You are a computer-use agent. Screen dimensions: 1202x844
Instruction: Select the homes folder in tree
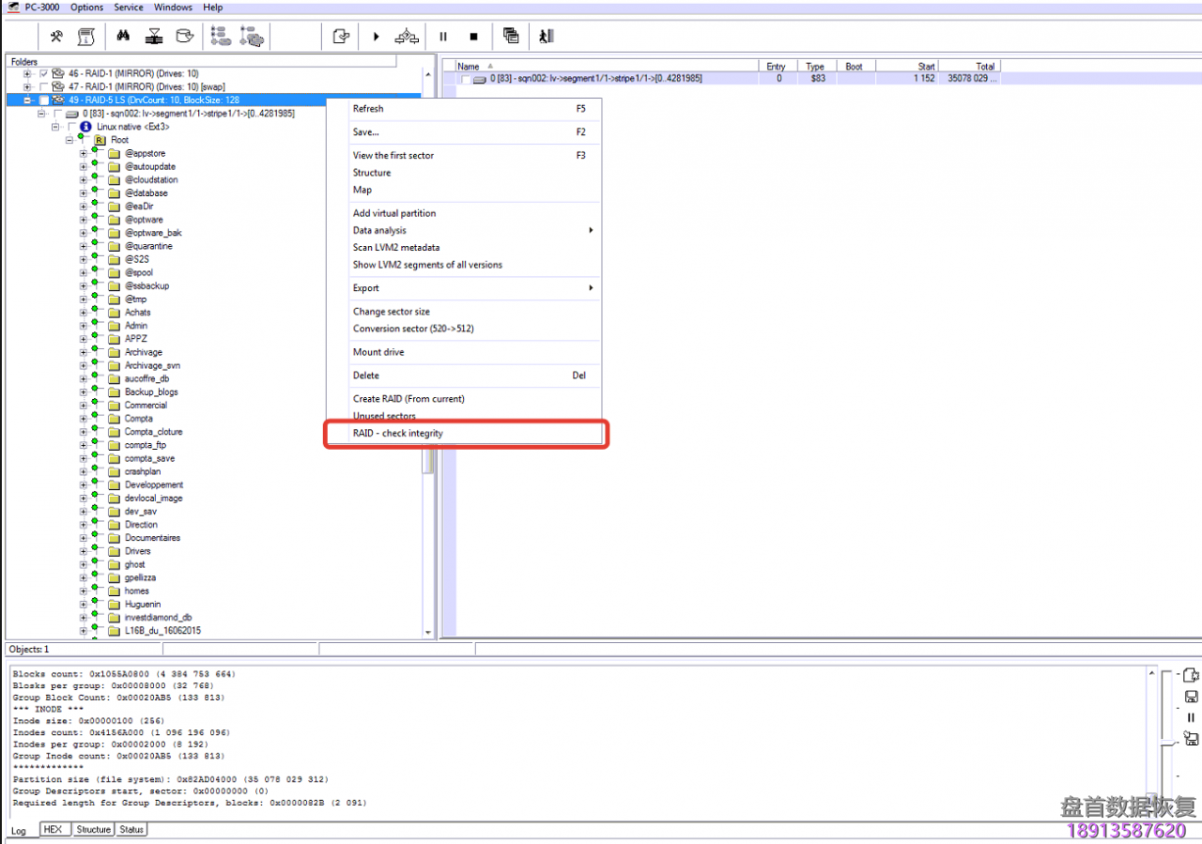click(x=136, y=591)
